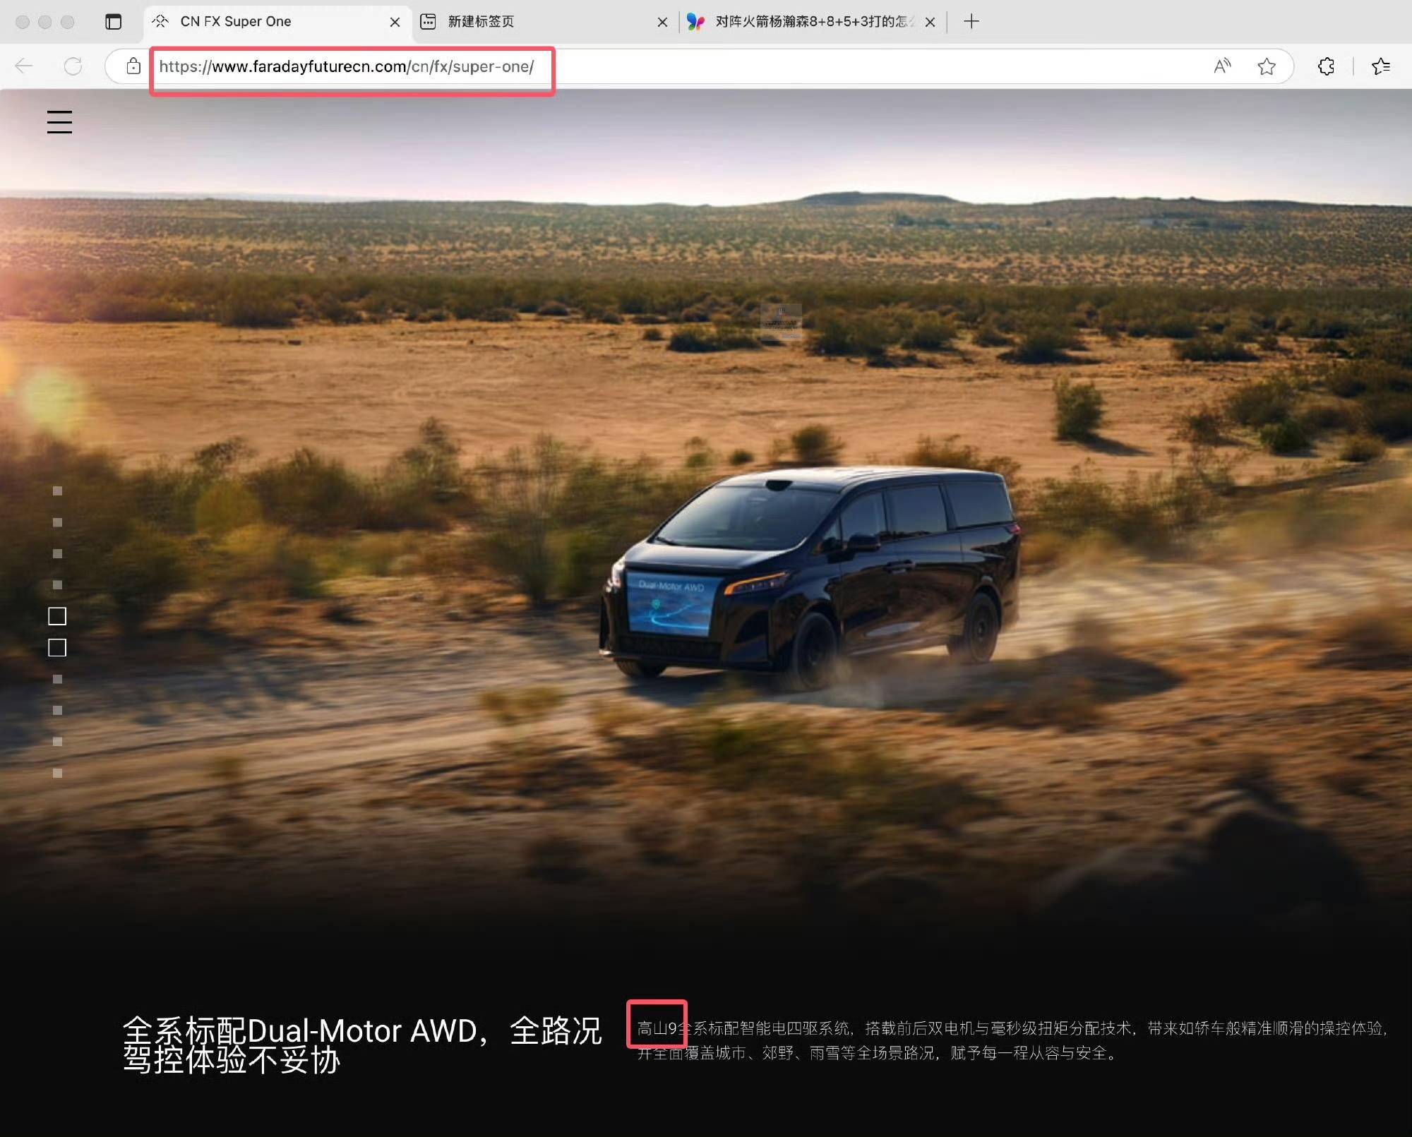Select the first section navigation dot
Image resolution: width=1412 pixels, height=1137 pixels.
click(x=58, y=491)
